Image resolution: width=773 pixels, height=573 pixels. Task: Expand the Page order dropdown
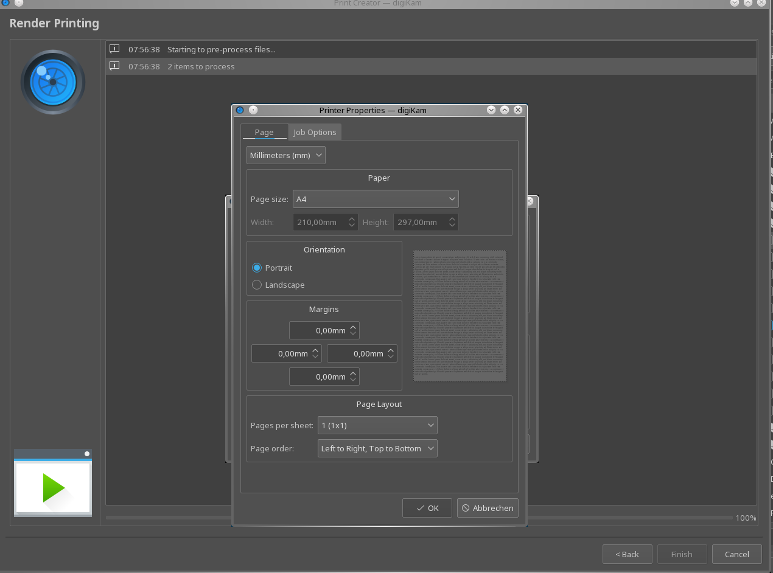377,448
